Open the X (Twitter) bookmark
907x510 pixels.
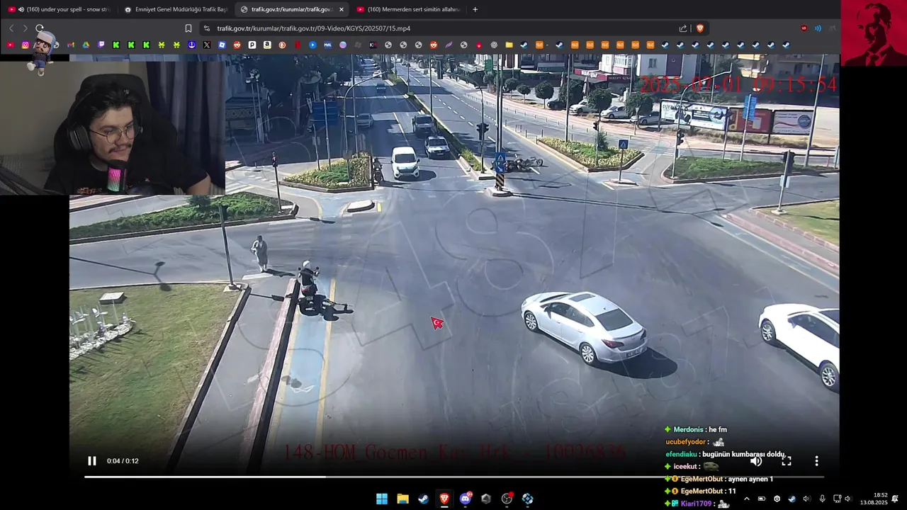point(207,45)
